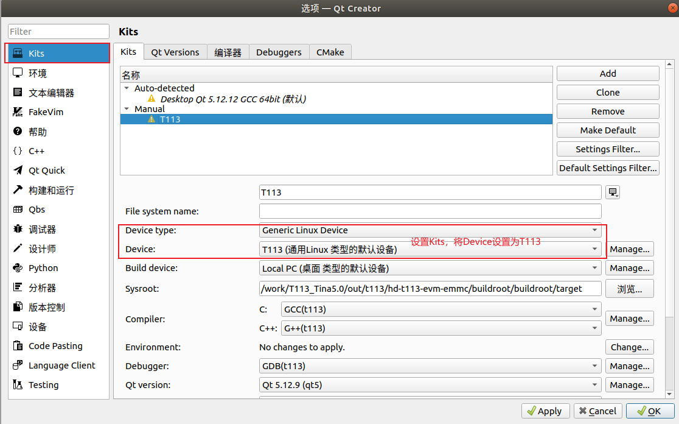Screen dimensions: 679x424
Task: Open the 文本编辑器 settings category
Action: (58, 93)
